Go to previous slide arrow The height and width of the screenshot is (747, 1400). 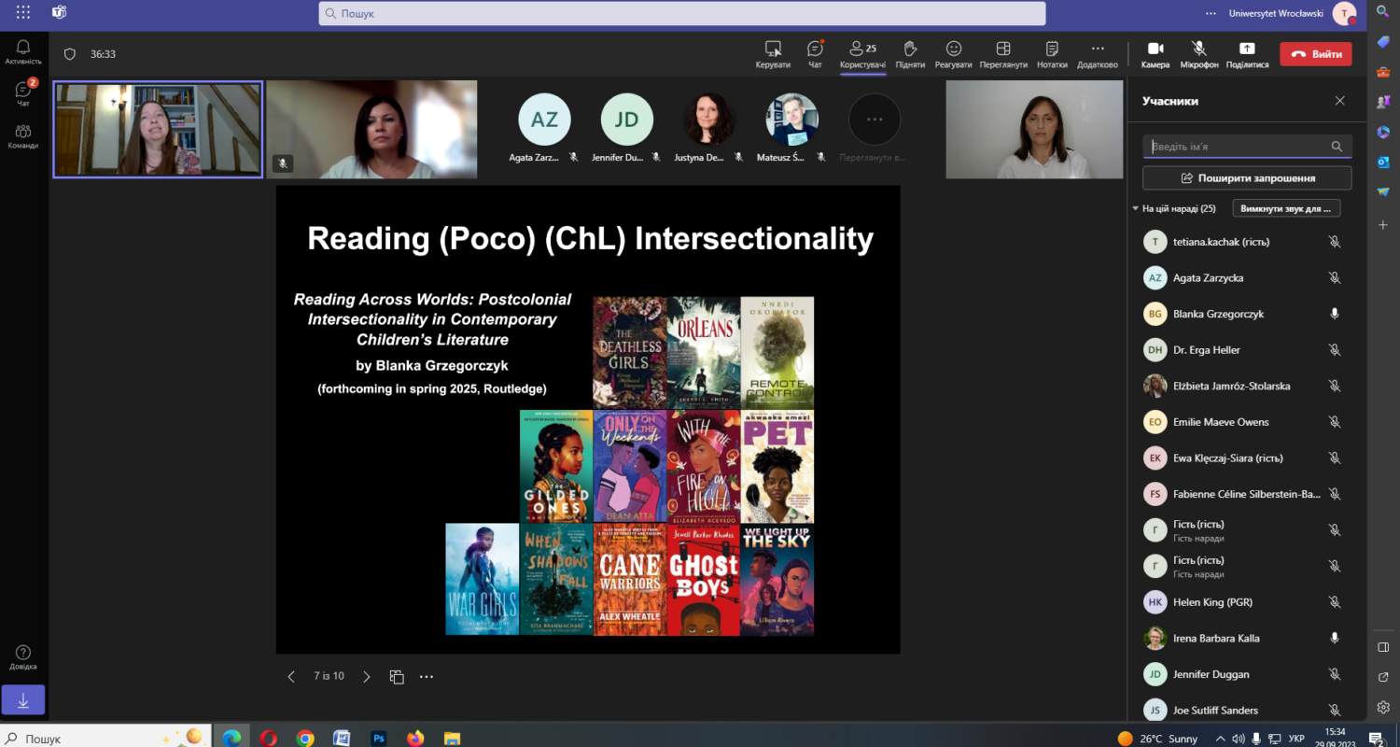tap(291, 677)
